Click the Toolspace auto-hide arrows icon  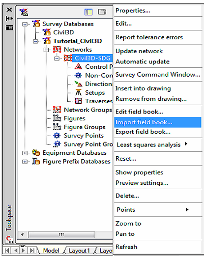point(9,18)
